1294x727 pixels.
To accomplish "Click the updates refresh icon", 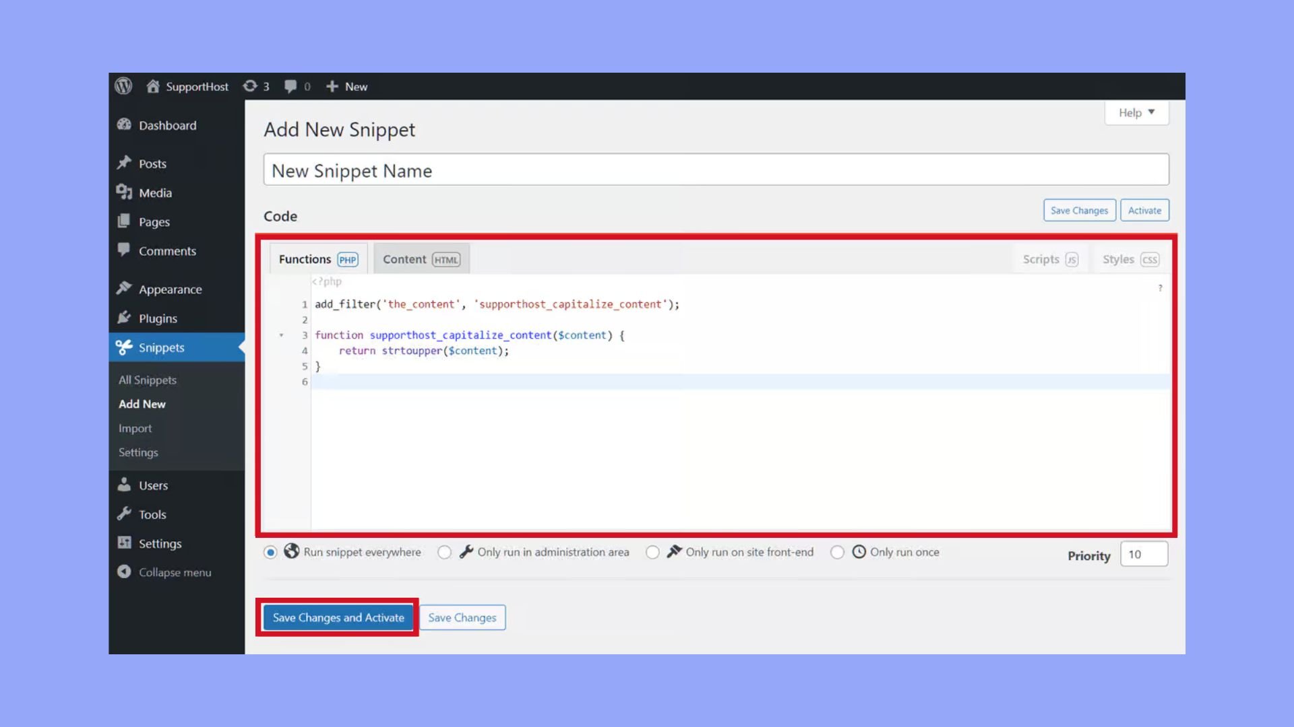I will tap(250, 86).
